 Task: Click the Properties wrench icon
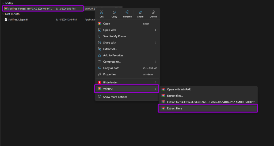100,74
